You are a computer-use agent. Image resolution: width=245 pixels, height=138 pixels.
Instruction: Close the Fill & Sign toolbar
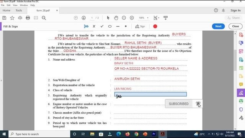pos(235,26)
